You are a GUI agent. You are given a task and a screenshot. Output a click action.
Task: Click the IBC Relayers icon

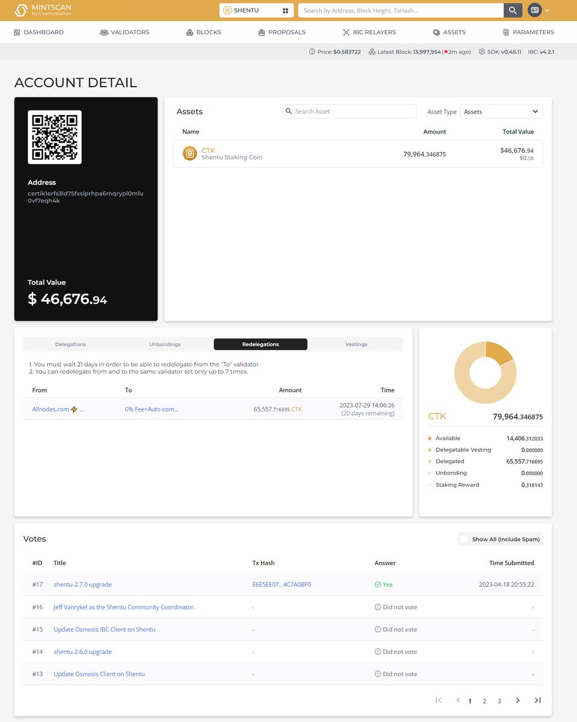point(346,32)
